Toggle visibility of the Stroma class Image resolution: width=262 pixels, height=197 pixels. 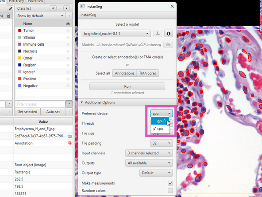coord(68,38)
